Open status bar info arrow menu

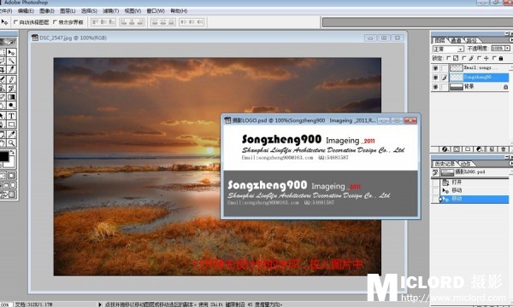coord(100,304)
